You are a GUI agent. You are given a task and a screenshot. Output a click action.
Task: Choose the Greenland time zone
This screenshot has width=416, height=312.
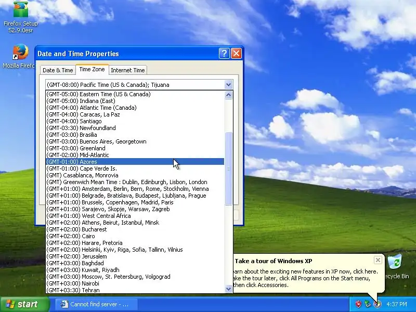[x=135, y=148]
